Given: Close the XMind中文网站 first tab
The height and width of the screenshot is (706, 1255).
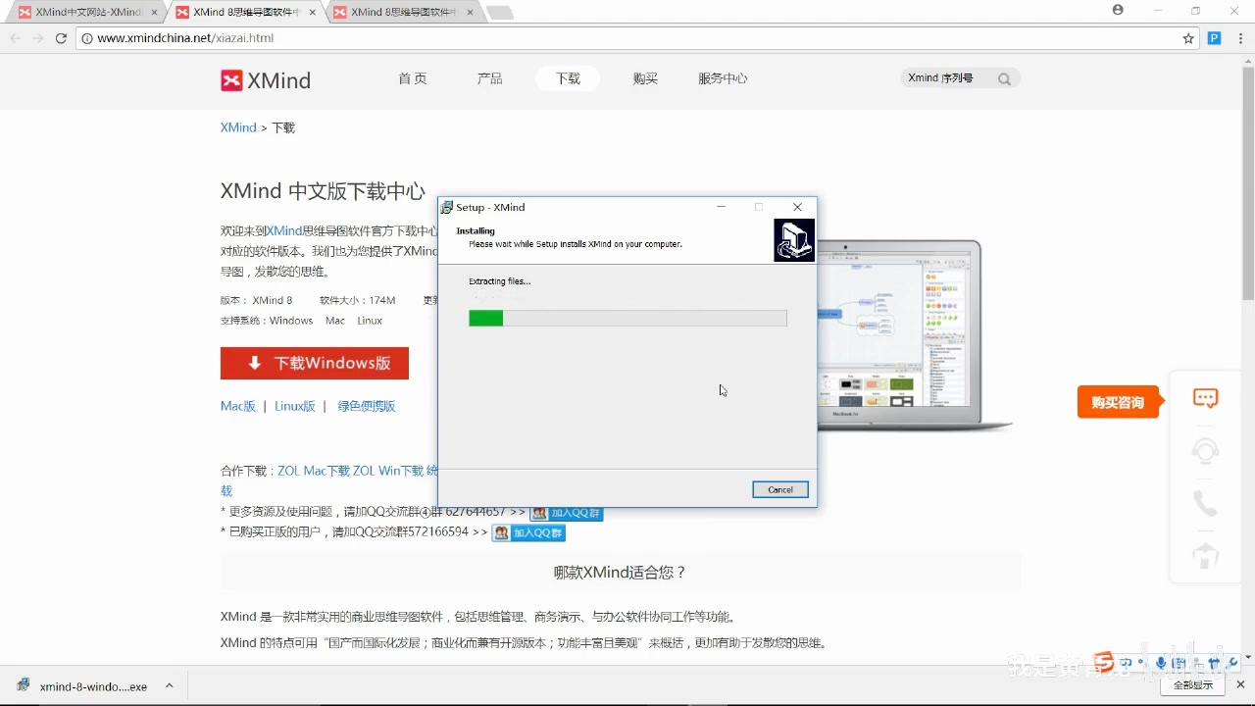Looking at the screenshot, I should point(154,13).
